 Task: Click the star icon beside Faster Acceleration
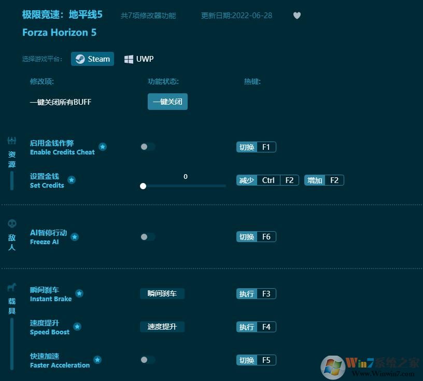coord(97,360)
